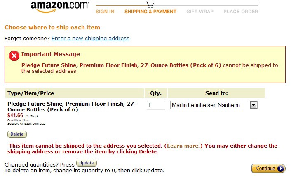Screen dimensions: 291x176
Task: Select the GIFT-WRAP checkout step
Action: coord(200,12)
